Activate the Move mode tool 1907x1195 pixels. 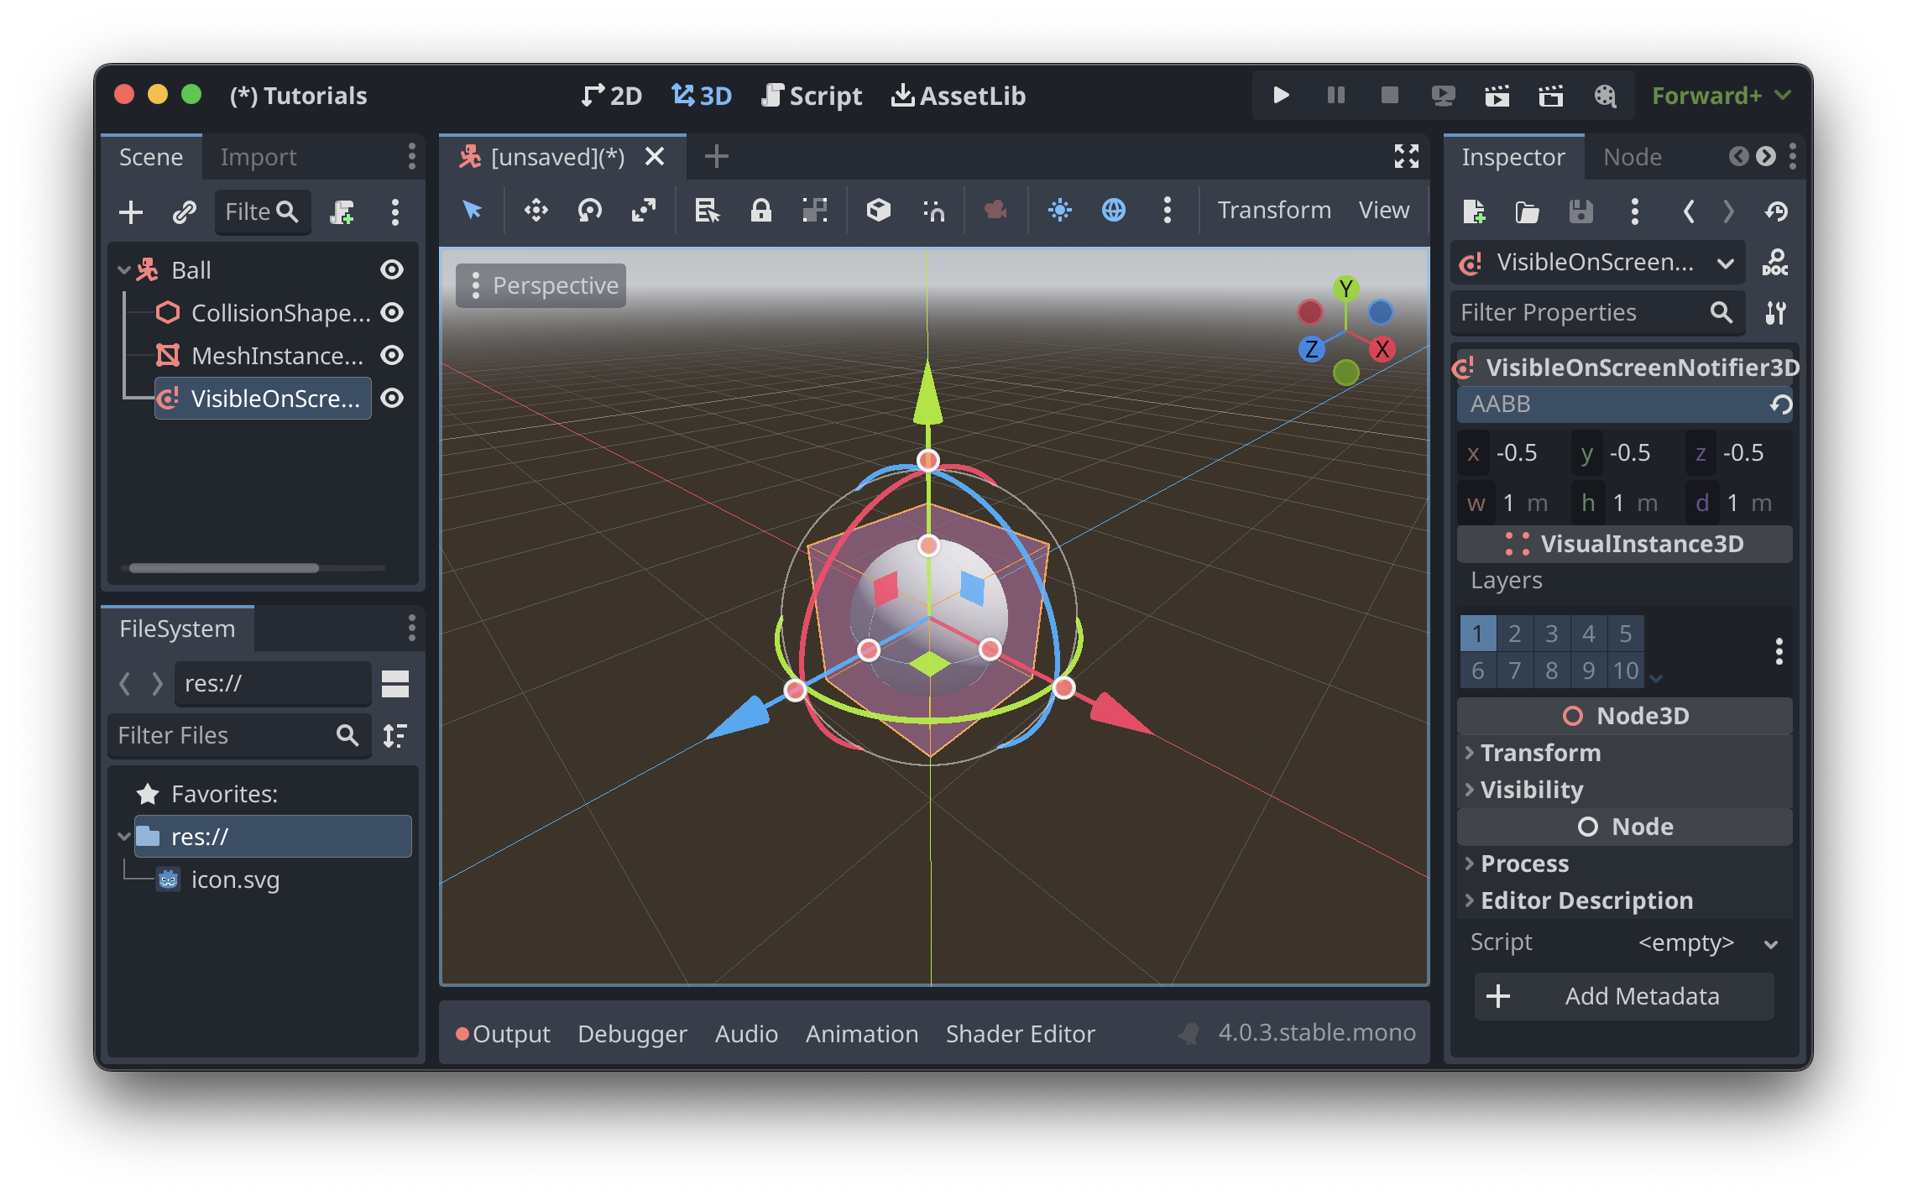pos(536,210)
